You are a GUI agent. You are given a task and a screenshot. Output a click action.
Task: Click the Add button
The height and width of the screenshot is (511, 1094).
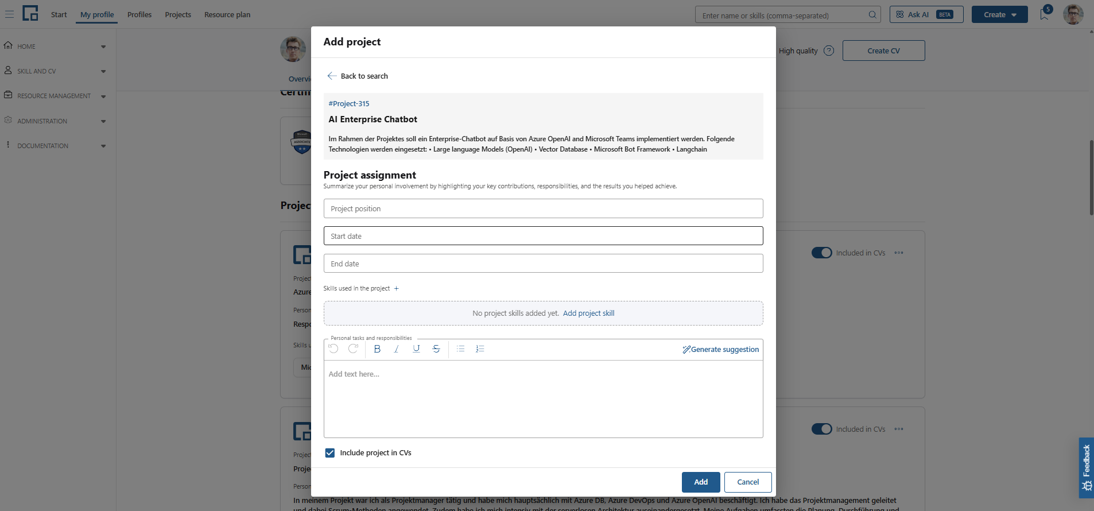tap(701, 482)
